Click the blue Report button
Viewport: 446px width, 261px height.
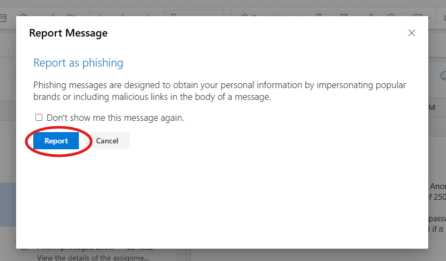(56, 141)
